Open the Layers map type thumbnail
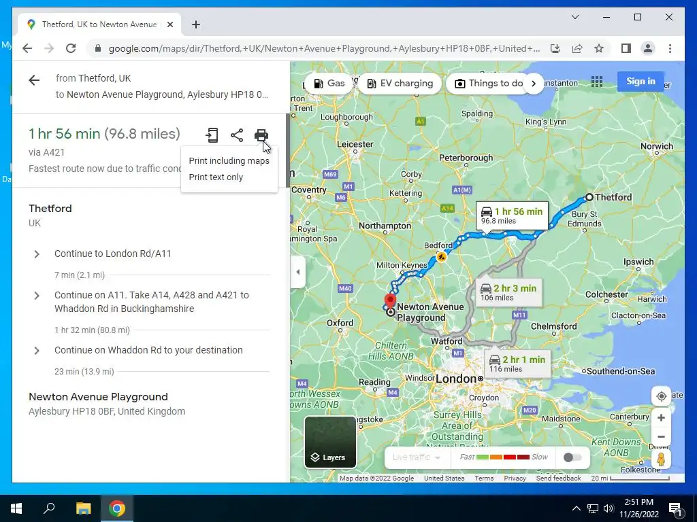 click(330, 442)
